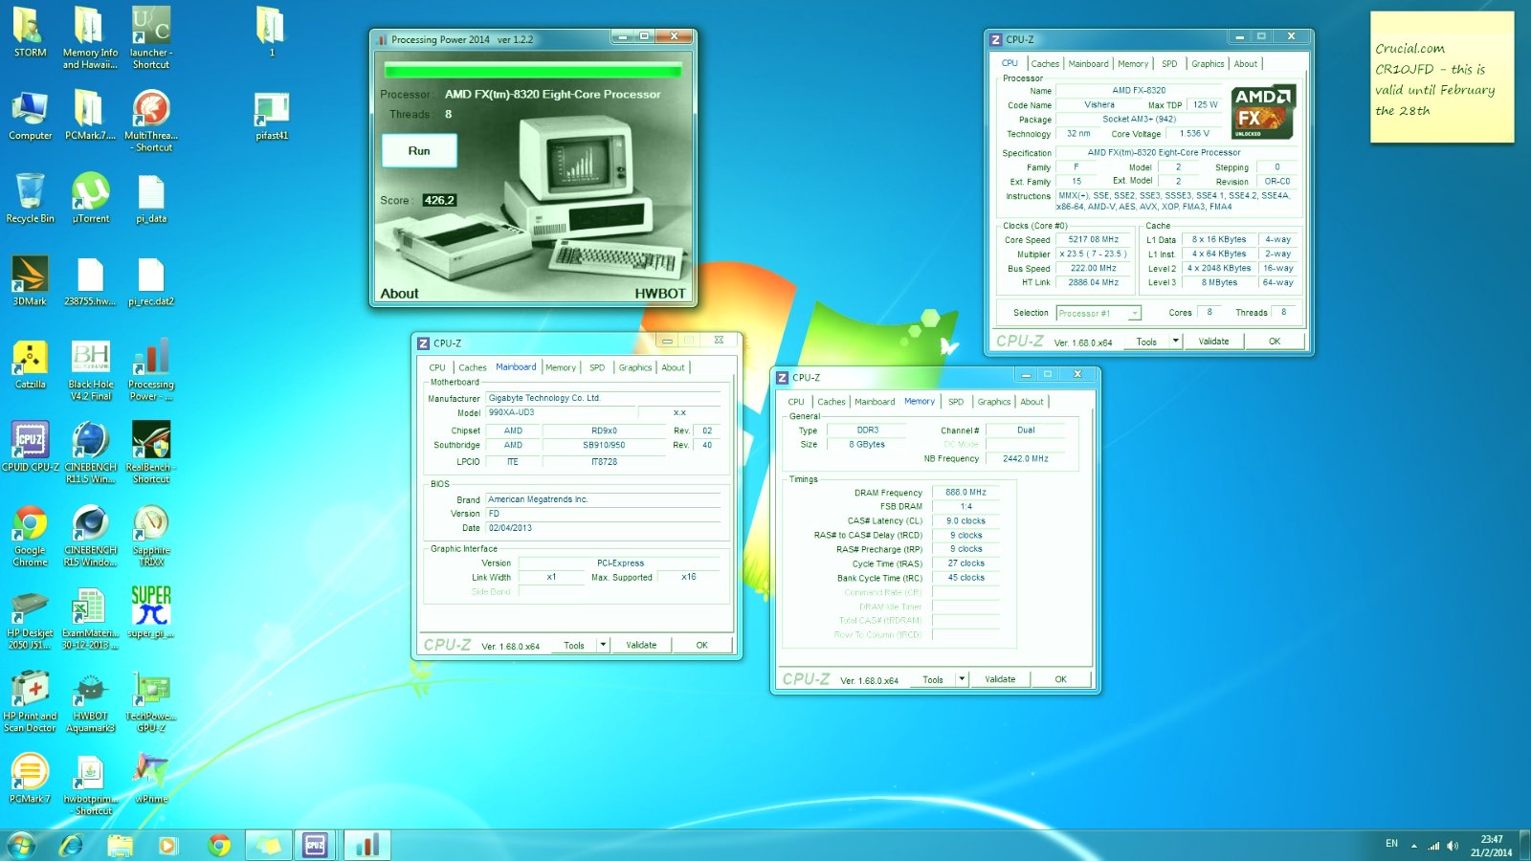Viewport: 1531px width, 861px height.
Task: Expand Tools dropdown arrow in Memory CPU-Z
Action: pyautogui.click(x=963, y=679)
